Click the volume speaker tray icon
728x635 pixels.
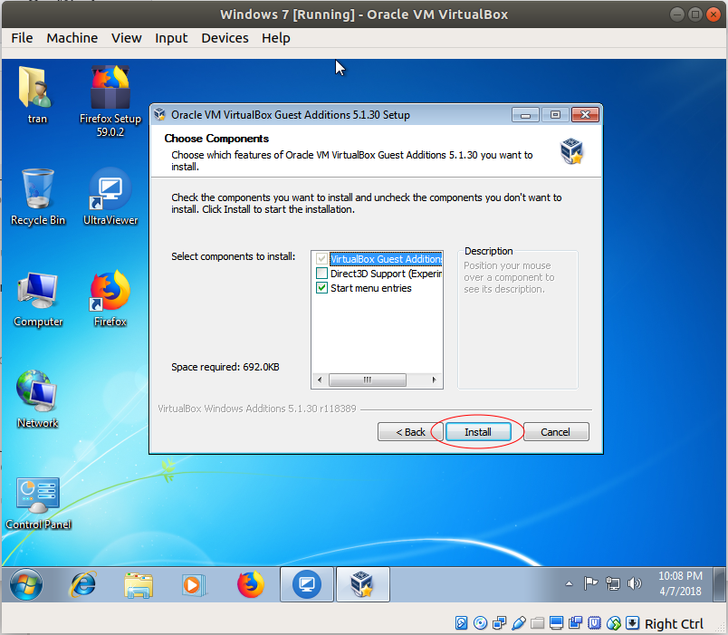pyautogui.click(x=634, y=583)
